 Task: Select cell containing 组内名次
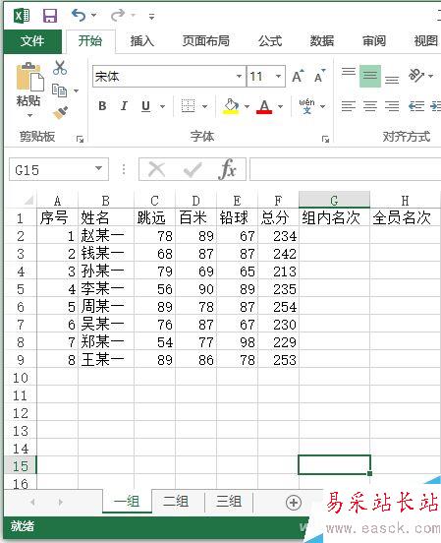coord(334,217)
